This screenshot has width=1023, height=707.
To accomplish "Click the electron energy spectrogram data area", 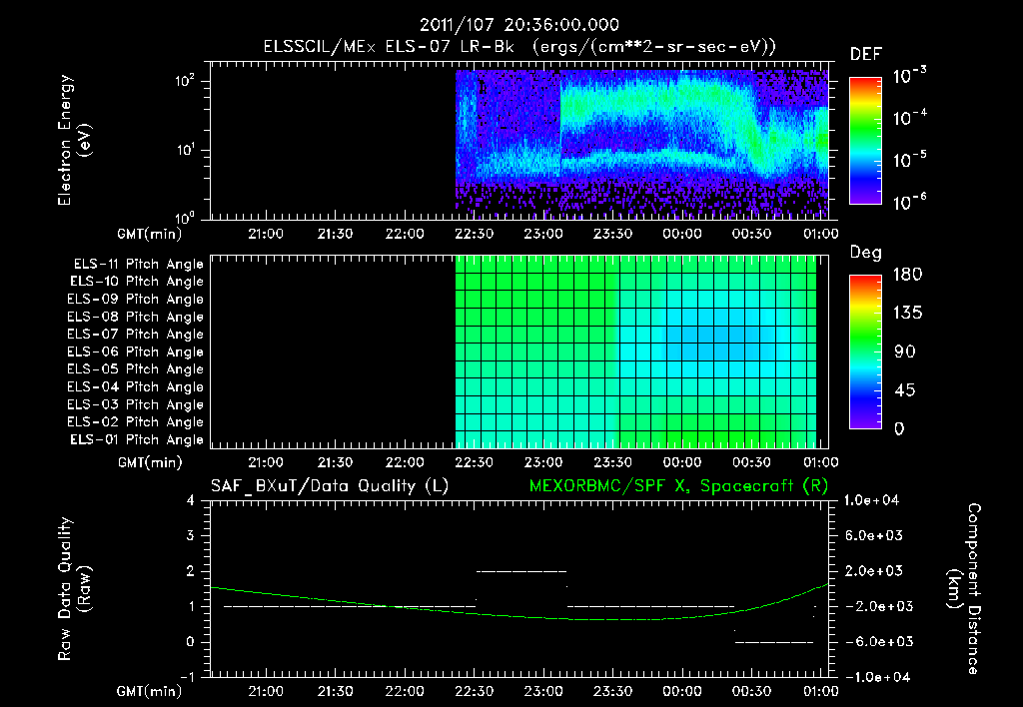I will [641, 144].
